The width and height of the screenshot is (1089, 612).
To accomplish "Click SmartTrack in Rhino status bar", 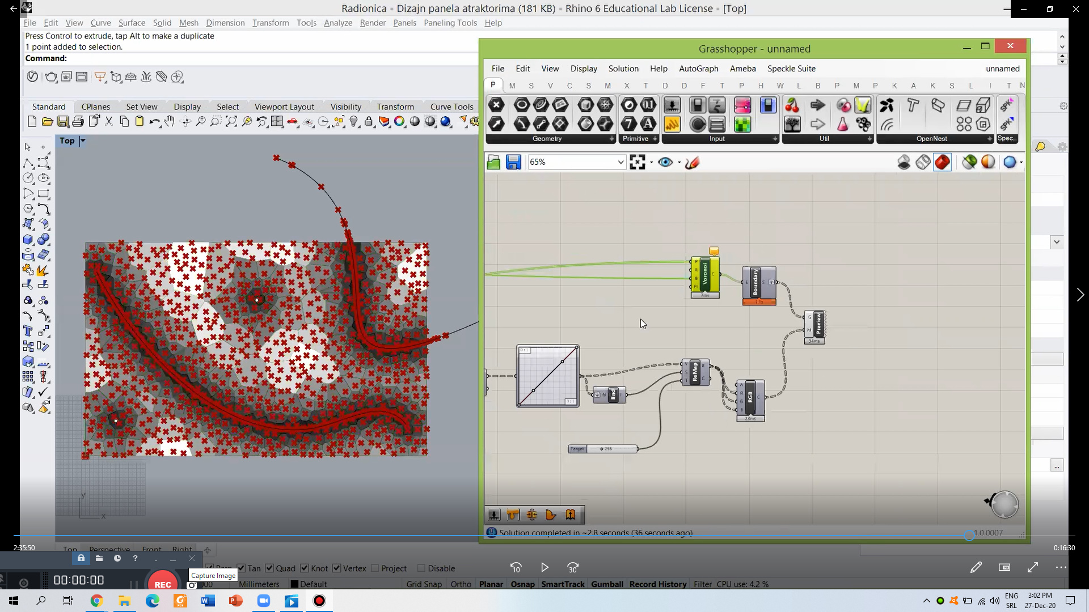I will pos(563,584).
